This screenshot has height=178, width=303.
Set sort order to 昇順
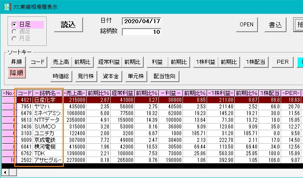point(17,62)
